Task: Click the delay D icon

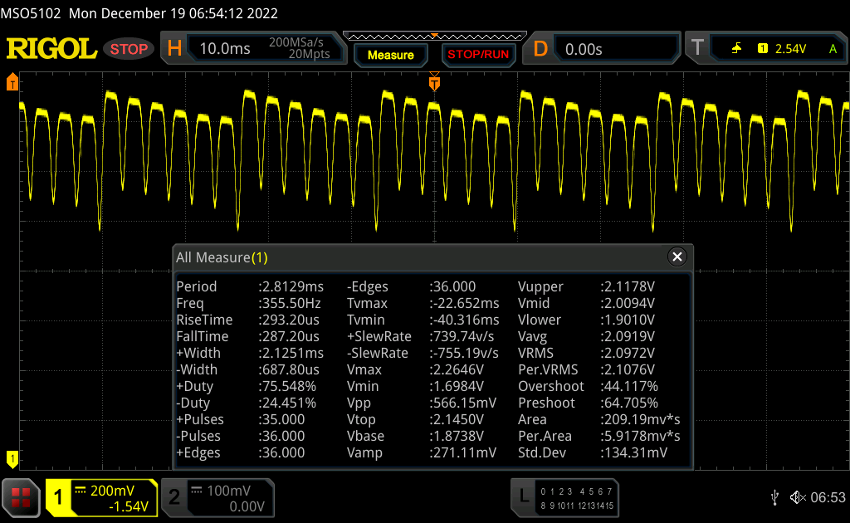Action: [x=540, y=49]
